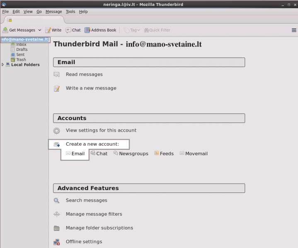This screenshot has height=248, width=298.
Task: Open the Tools menu
Action: [70, 12]
